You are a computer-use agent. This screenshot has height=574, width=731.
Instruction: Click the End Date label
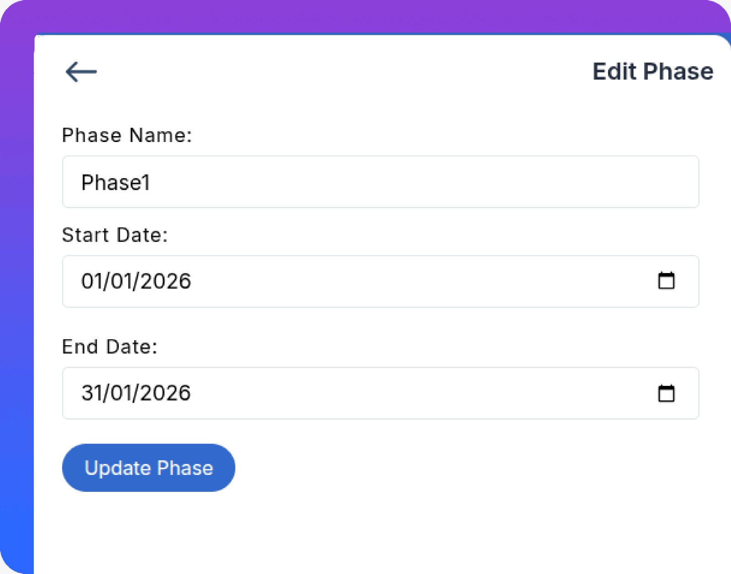pos(110,347)
